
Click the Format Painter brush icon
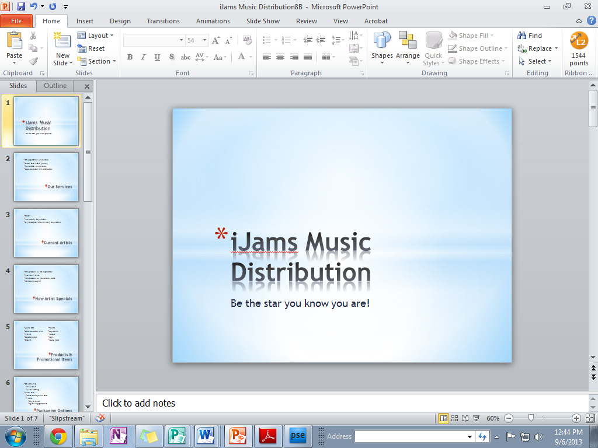(33, 61)
